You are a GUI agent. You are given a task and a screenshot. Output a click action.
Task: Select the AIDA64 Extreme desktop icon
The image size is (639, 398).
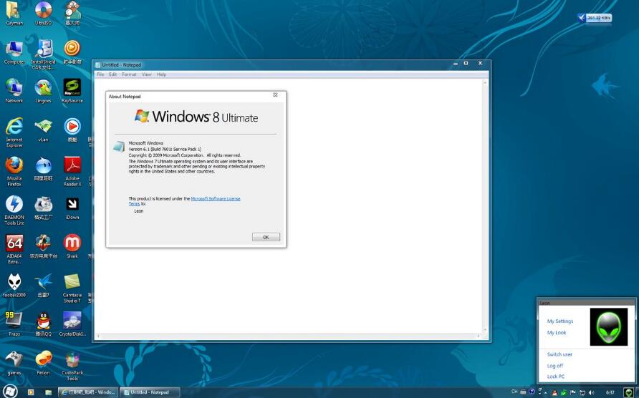click(x=14, y=243)
